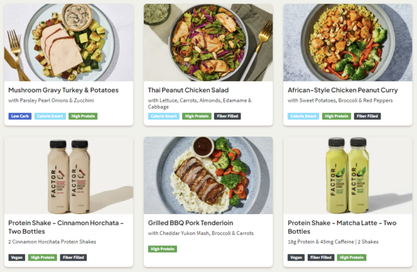
Task: Click the Thai Peanut Chicken Salad title
Action: click(x=188, y=90)
